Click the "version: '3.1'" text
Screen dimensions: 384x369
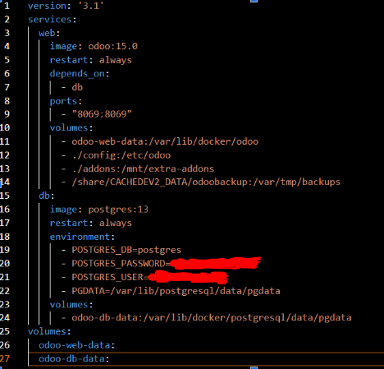(x=66, y=6)
